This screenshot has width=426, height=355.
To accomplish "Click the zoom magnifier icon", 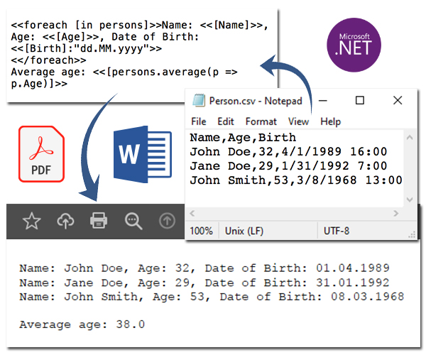I will (133, 222).
